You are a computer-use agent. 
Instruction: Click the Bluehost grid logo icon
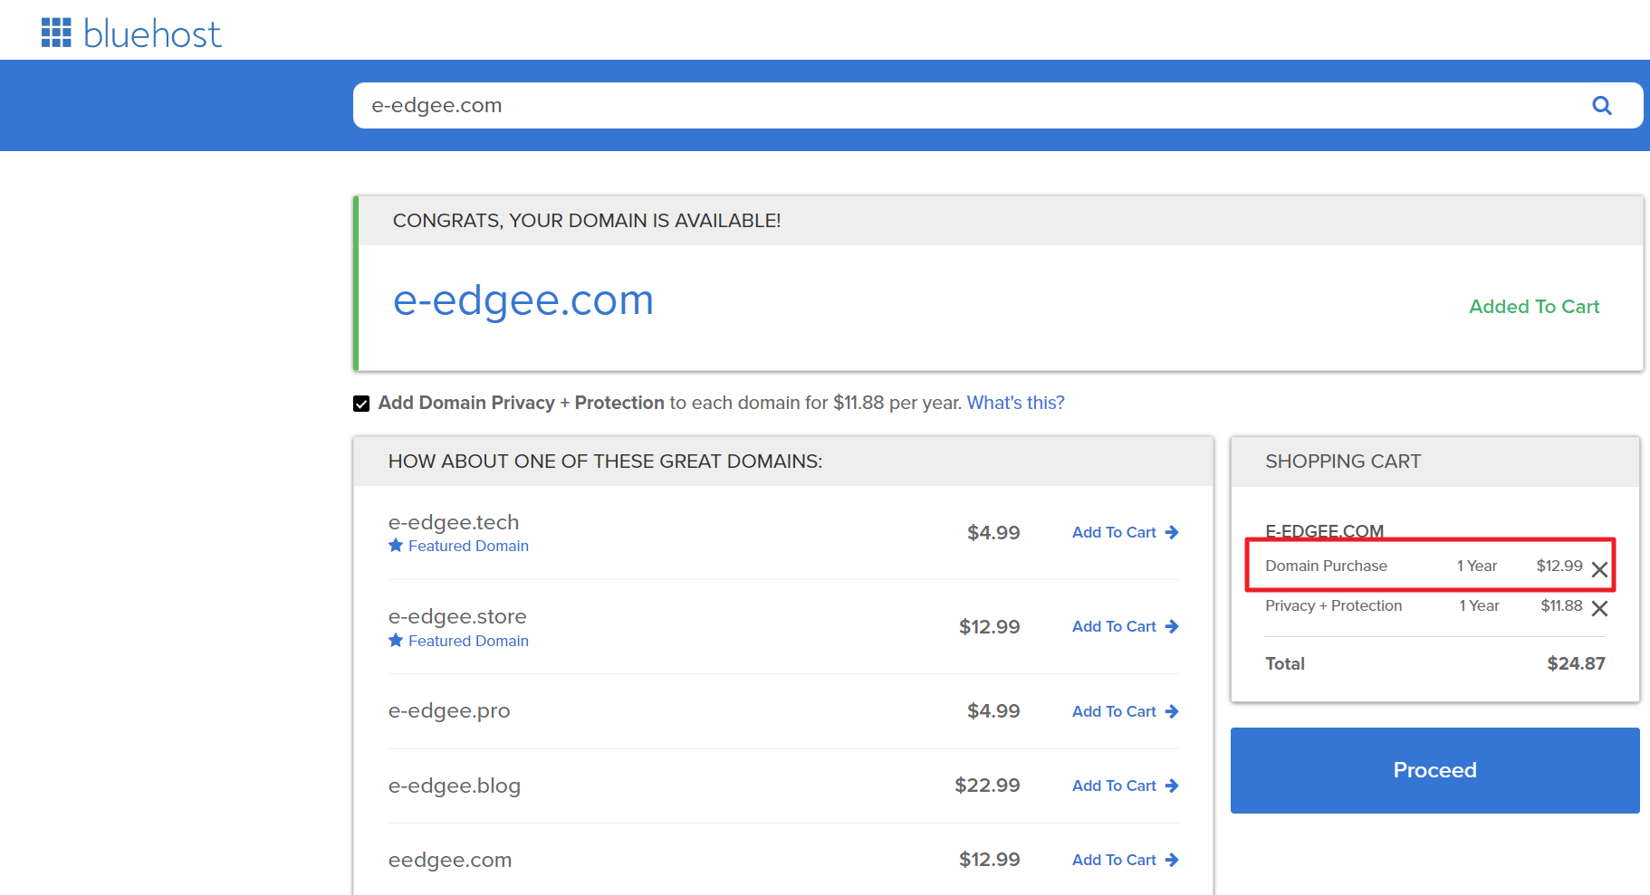click(56, 33)
